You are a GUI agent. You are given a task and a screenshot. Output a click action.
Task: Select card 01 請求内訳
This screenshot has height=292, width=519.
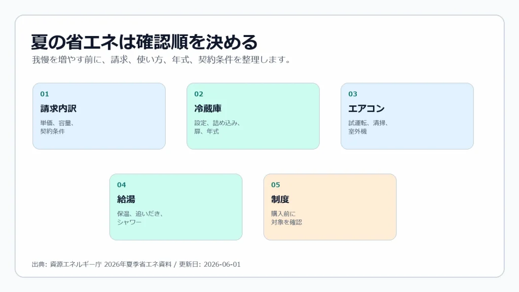(x=99, y=116)
